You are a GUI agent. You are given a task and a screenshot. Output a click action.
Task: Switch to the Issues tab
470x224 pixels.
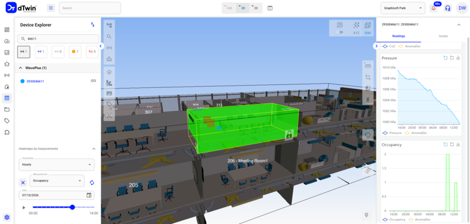pyautogui.click(x=443, y=36)
